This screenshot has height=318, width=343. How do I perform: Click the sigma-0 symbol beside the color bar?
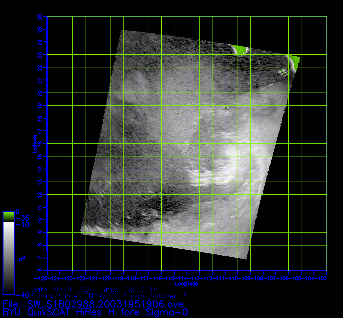[22, 259]
